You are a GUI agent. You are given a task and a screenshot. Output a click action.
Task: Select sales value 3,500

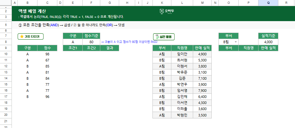click(202, 115)
